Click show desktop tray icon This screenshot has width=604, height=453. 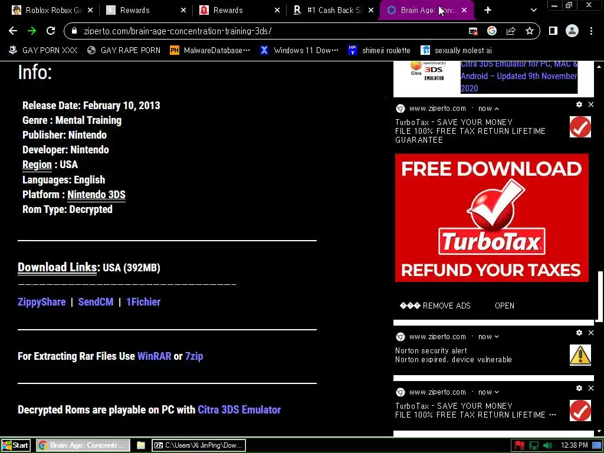(598, 446)
